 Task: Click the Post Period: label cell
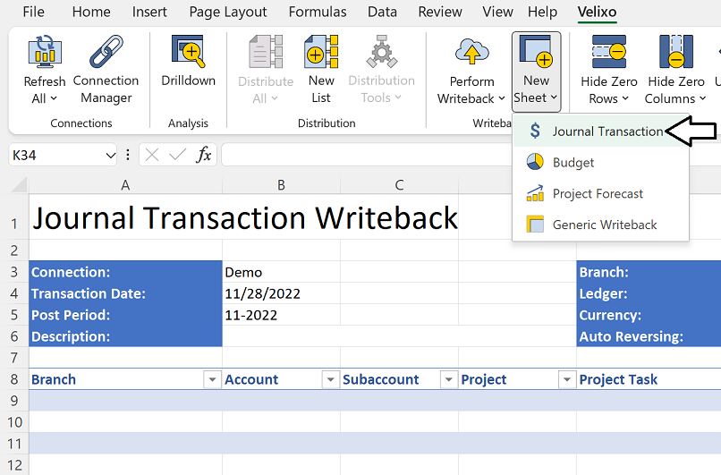125,315
